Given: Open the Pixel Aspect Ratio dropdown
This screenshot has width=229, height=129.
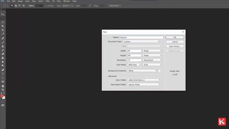Looking at the screenshot, I should 144,85.
